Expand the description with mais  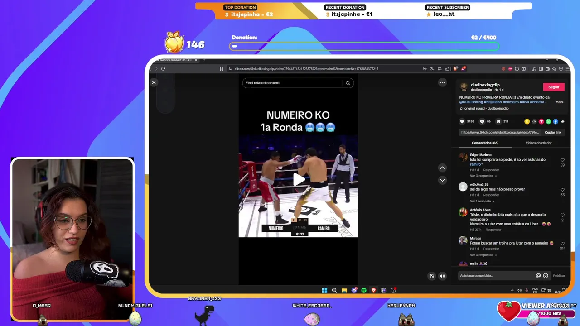coord(559,102)
